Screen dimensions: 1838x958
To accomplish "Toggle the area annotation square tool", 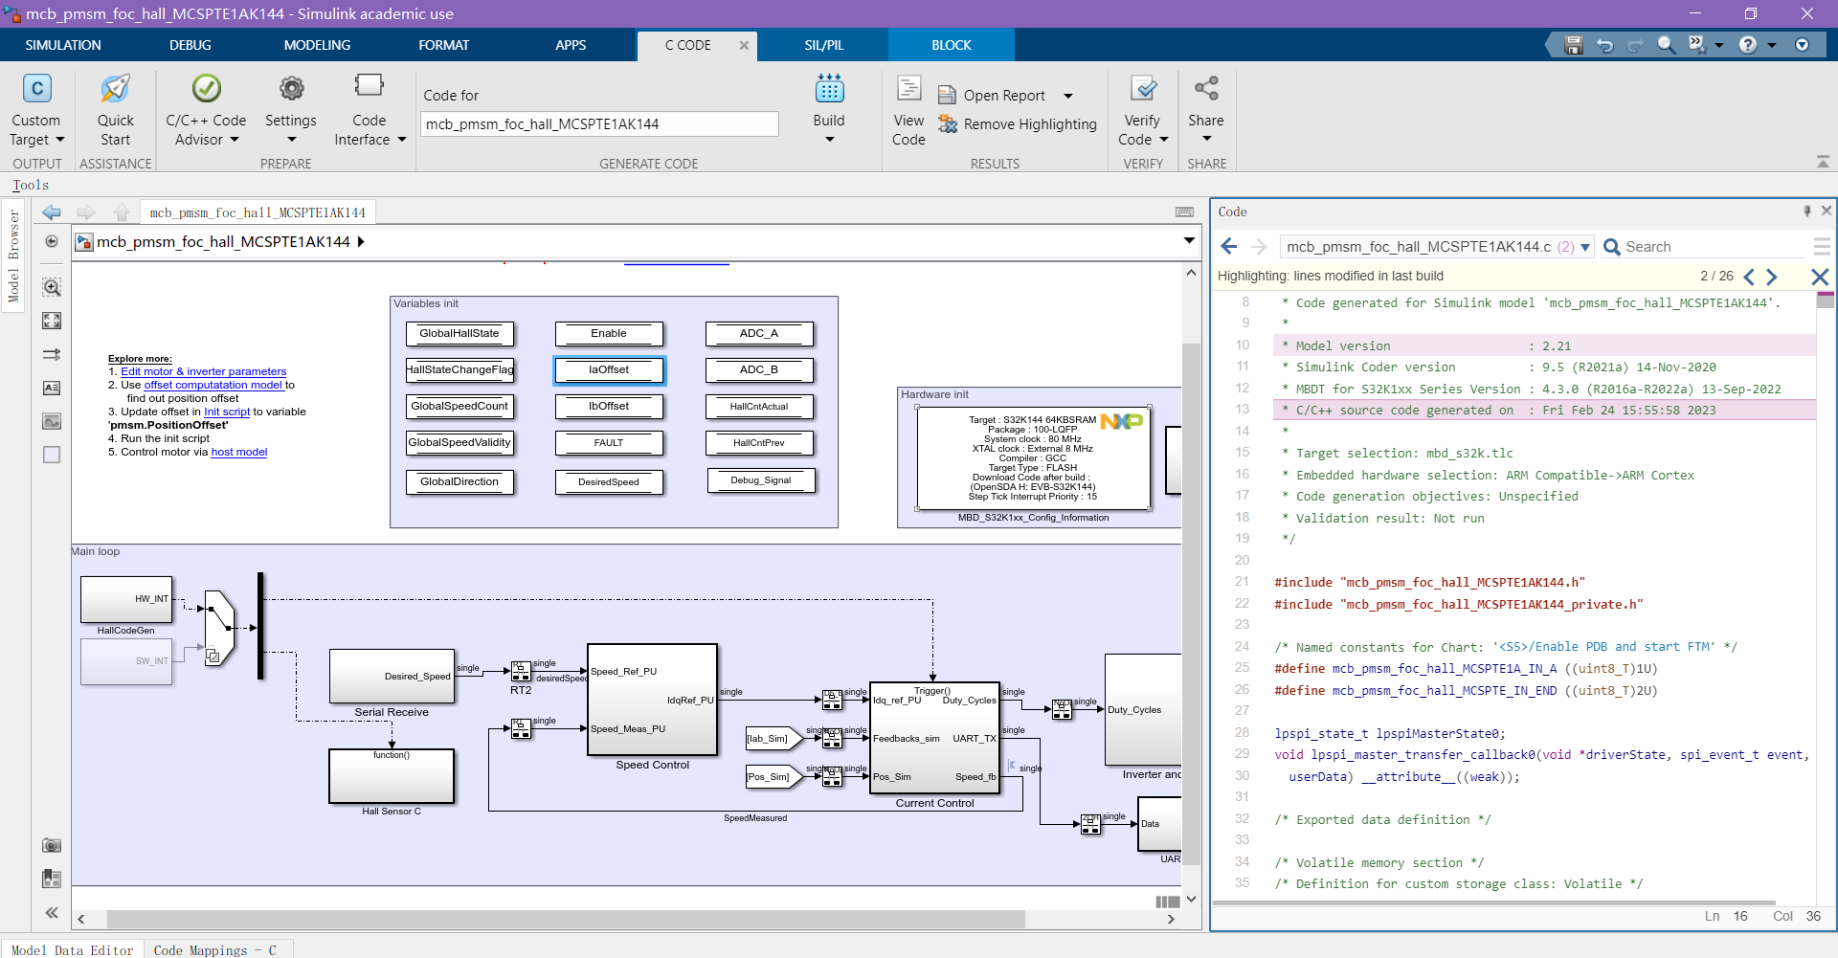I will pyautogui.click(x=52, y=455).
